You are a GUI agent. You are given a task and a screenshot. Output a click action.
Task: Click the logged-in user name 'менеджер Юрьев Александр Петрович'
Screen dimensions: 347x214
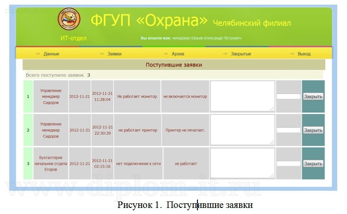(x=207, y=38)
